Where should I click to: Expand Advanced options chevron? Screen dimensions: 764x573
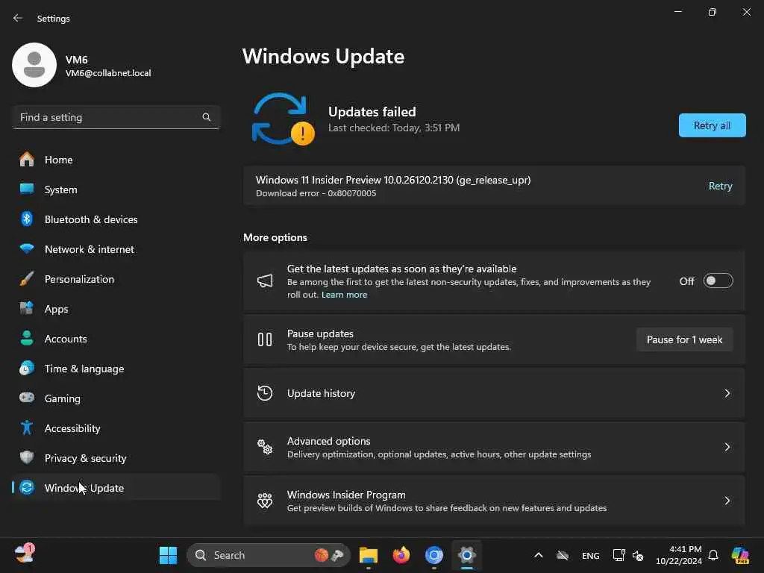tap(727, 447)
